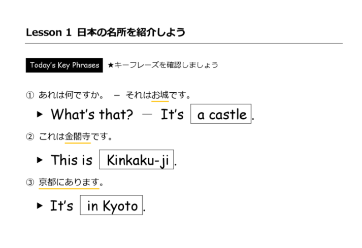Click the triangle bullet before This is
362x248 pixels.
[x=40, y=160]
